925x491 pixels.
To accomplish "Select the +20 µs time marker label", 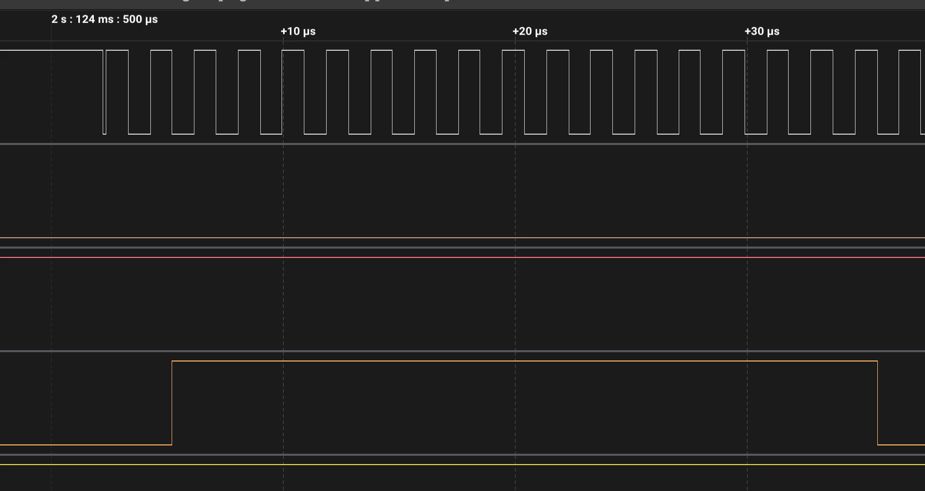I will [530, 31].
